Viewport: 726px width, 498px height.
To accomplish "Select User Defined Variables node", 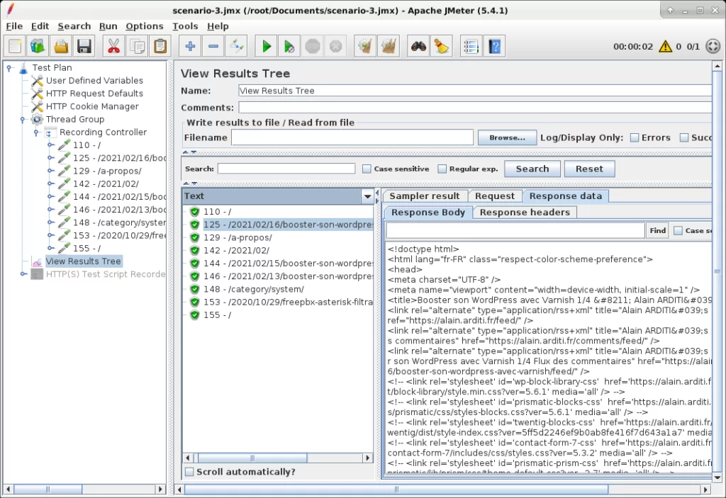I will click(94, 81).
